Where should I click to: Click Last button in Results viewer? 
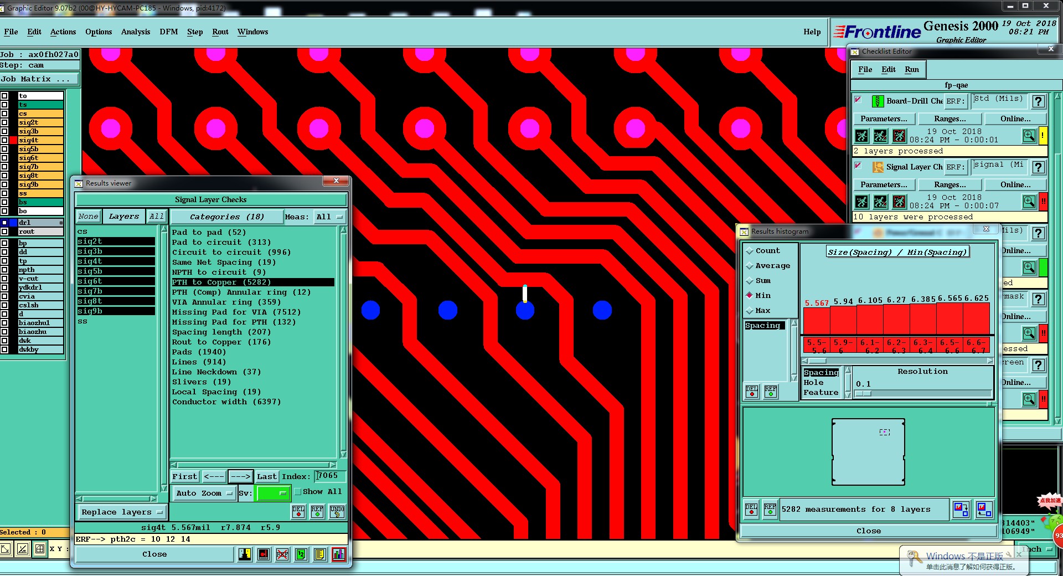click(267, 476)
